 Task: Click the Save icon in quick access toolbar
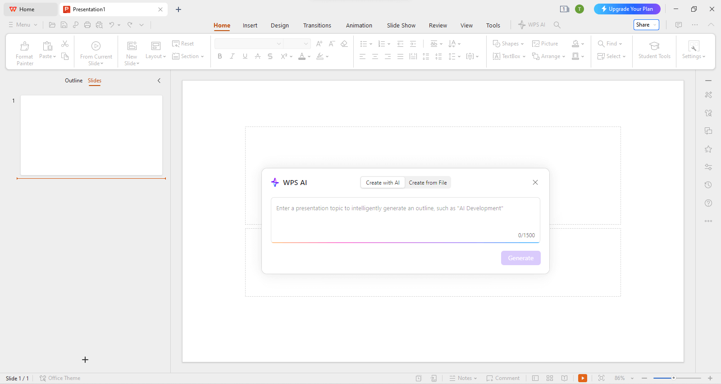(x=64, y=25)
